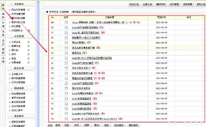Open the article title link in row ID 96
Image resolution: width=206 pixels, height=127 pixels.
(x=86, y=38)
